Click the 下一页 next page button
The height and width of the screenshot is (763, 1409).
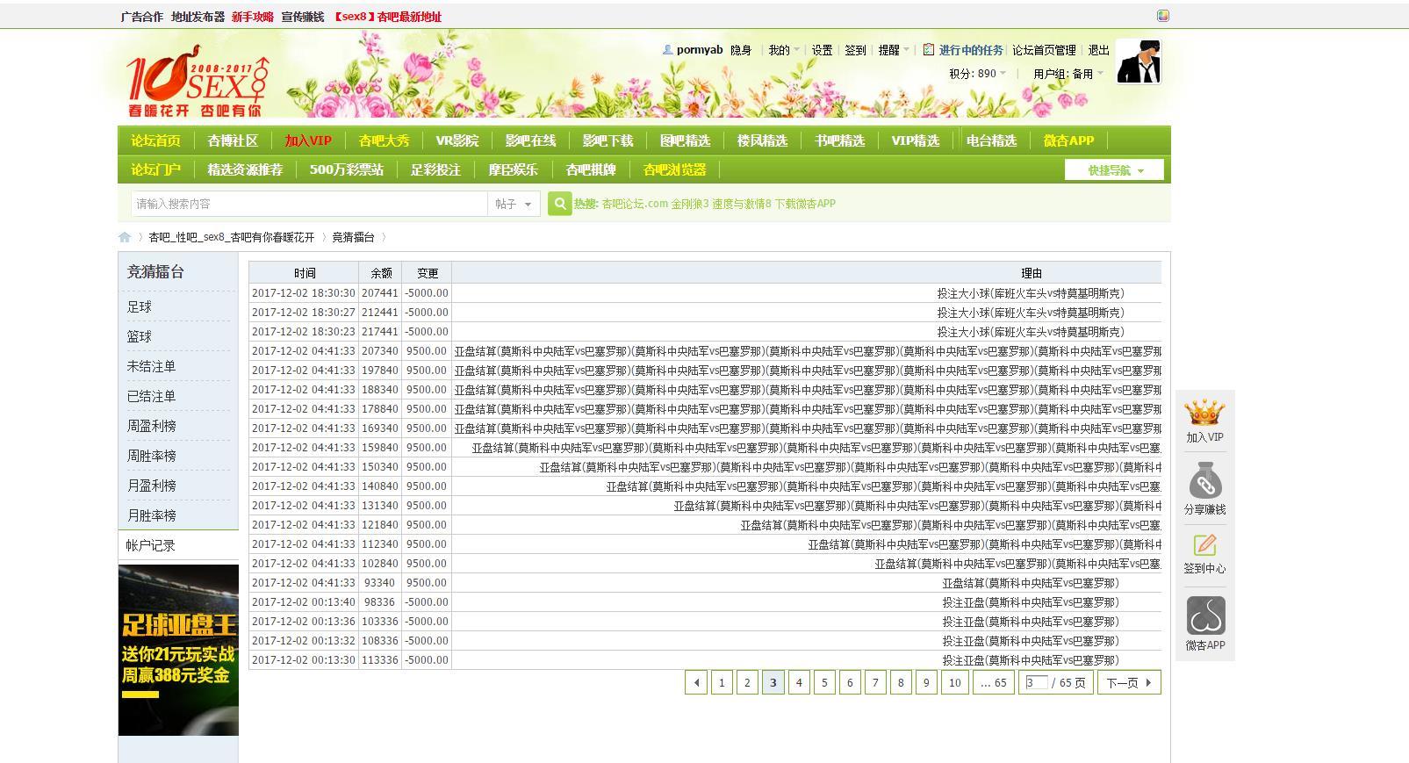(1128, 682)
